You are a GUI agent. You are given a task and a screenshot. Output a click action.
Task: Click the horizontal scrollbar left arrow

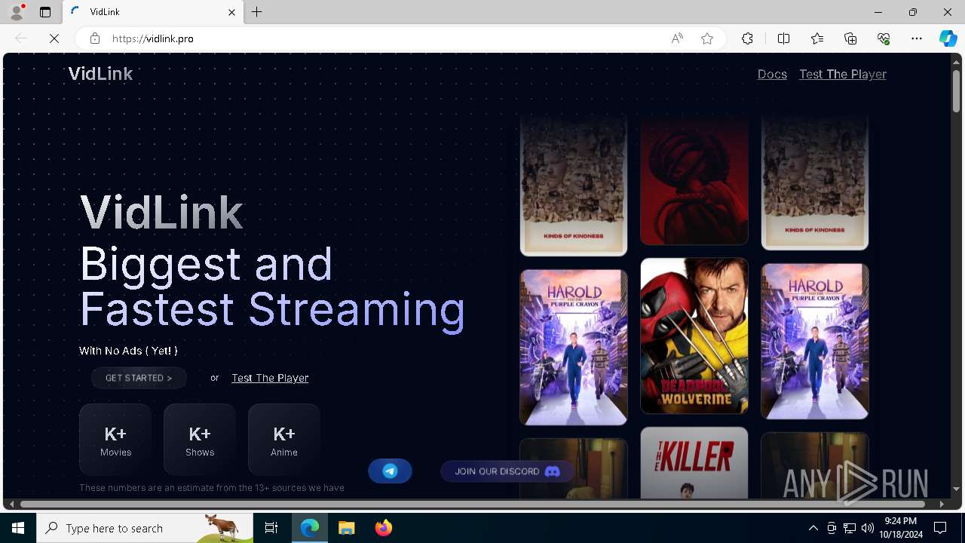(11, 504)
